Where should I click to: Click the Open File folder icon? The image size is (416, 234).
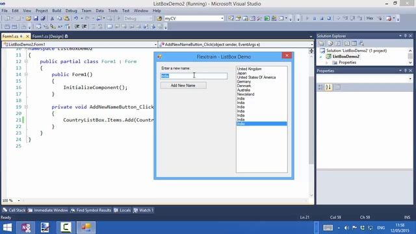[x=29, y=18]
